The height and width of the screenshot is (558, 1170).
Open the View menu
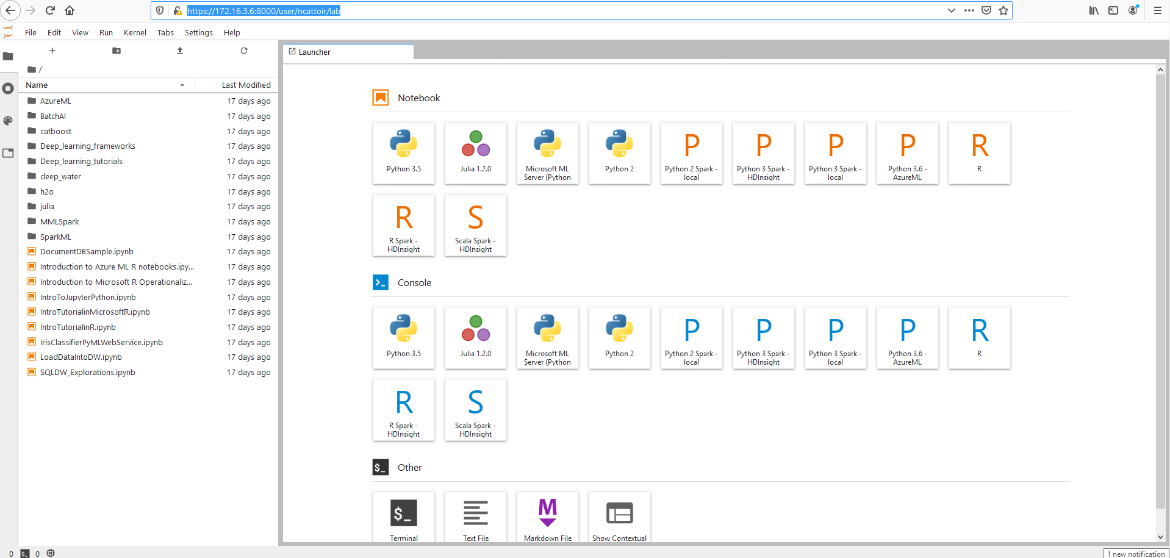[x=80, y=33]
